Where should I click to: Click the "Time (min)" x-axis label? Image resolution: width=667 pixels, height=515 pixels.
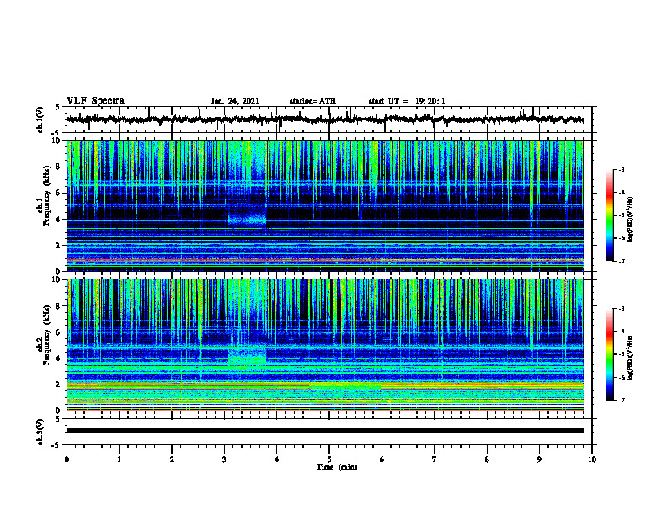click(x=337, y=467)
